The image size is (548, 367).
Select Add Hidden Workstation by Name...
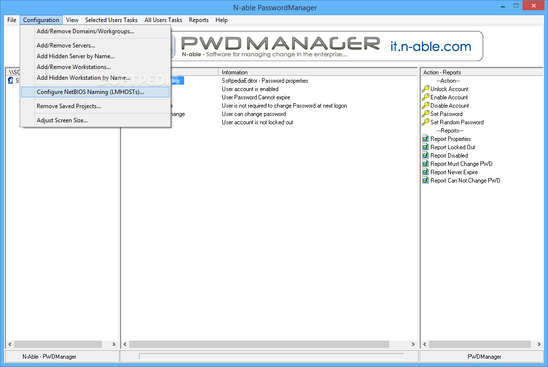coord(95,78)
